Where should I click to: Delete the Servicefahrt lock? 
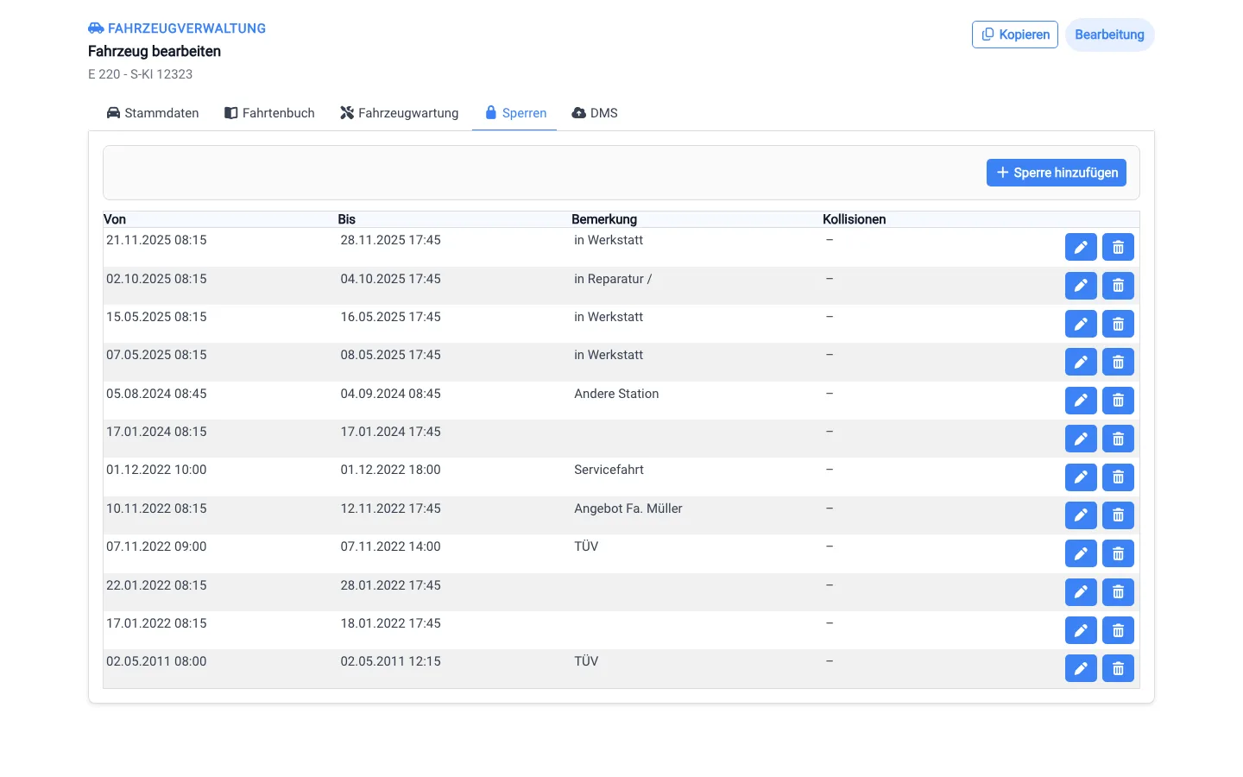(x=1118, y=477)
